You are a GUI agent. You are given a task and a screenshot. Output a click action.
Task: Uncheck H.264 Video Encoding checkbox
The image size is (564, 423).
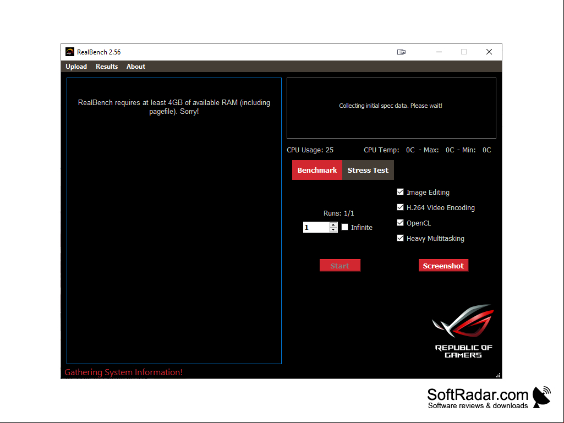(x=400, y=207)
